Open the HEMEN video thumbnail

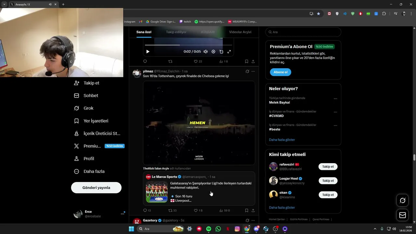tap(199, 123)
